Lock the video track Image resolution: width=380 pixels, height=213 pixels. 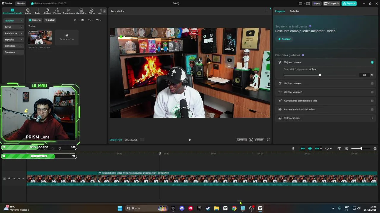(x=9, y=178)
